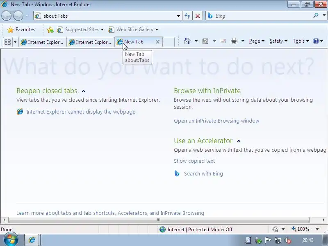Open the recent pages dropdown arrow
Image resolution: width=328 pixels, height=246 pixels.
27,16
